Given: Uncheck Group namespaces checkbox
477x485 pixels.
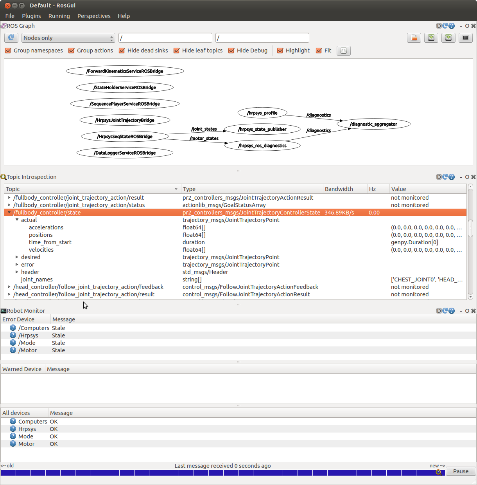Looking at the screenshot, I should (8, 50).
